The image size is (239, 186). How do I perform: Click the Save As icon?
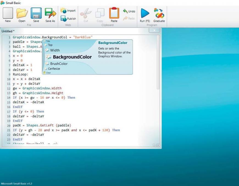point(50,13)
